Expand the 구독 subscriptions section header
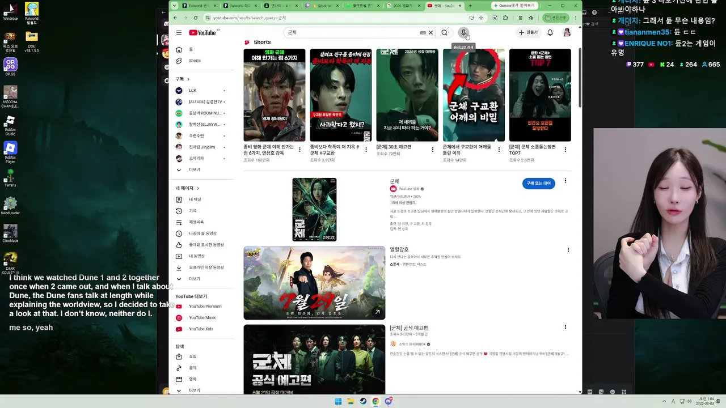Image resolution: width=726 pixels, height=408 pixels. (x=183, y=79)
